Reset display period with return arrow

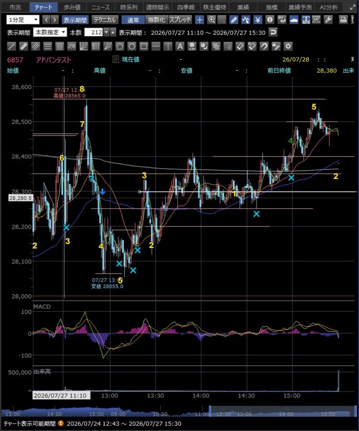coord(273,32)
